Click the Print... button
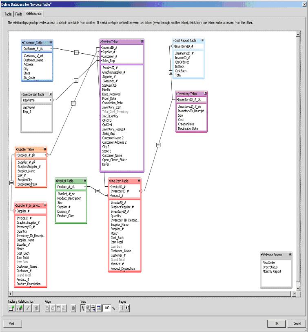Viewport: 308px width, 332px height. 13,323
